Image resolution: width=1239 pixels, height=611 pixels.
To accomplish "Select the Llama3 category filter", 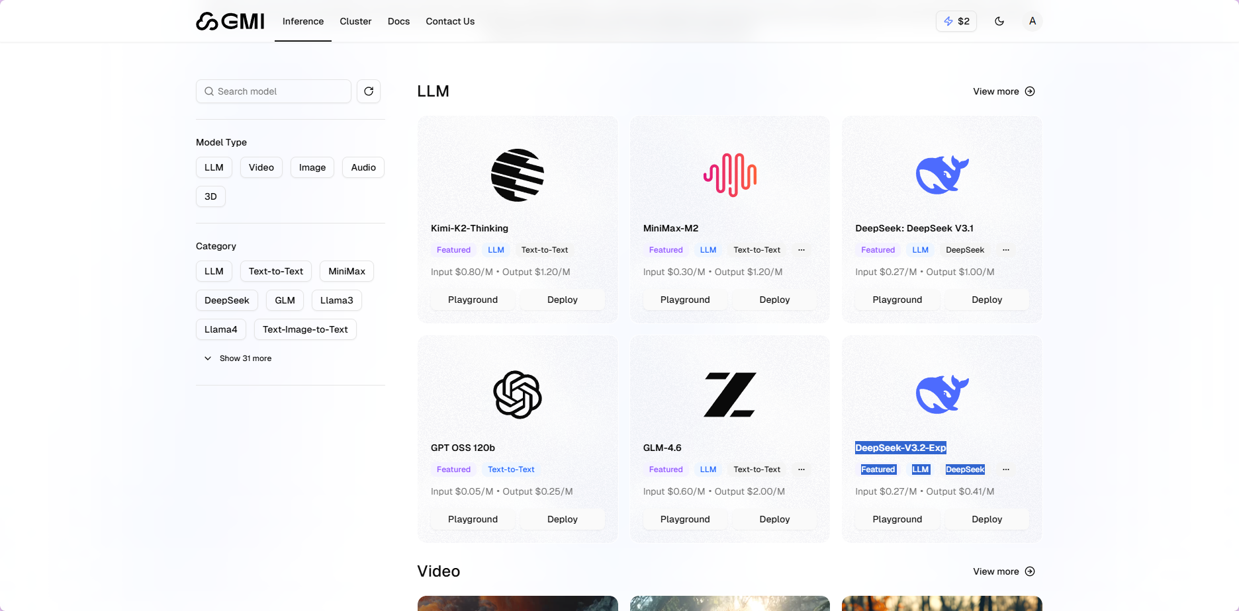I will [337, 300].
